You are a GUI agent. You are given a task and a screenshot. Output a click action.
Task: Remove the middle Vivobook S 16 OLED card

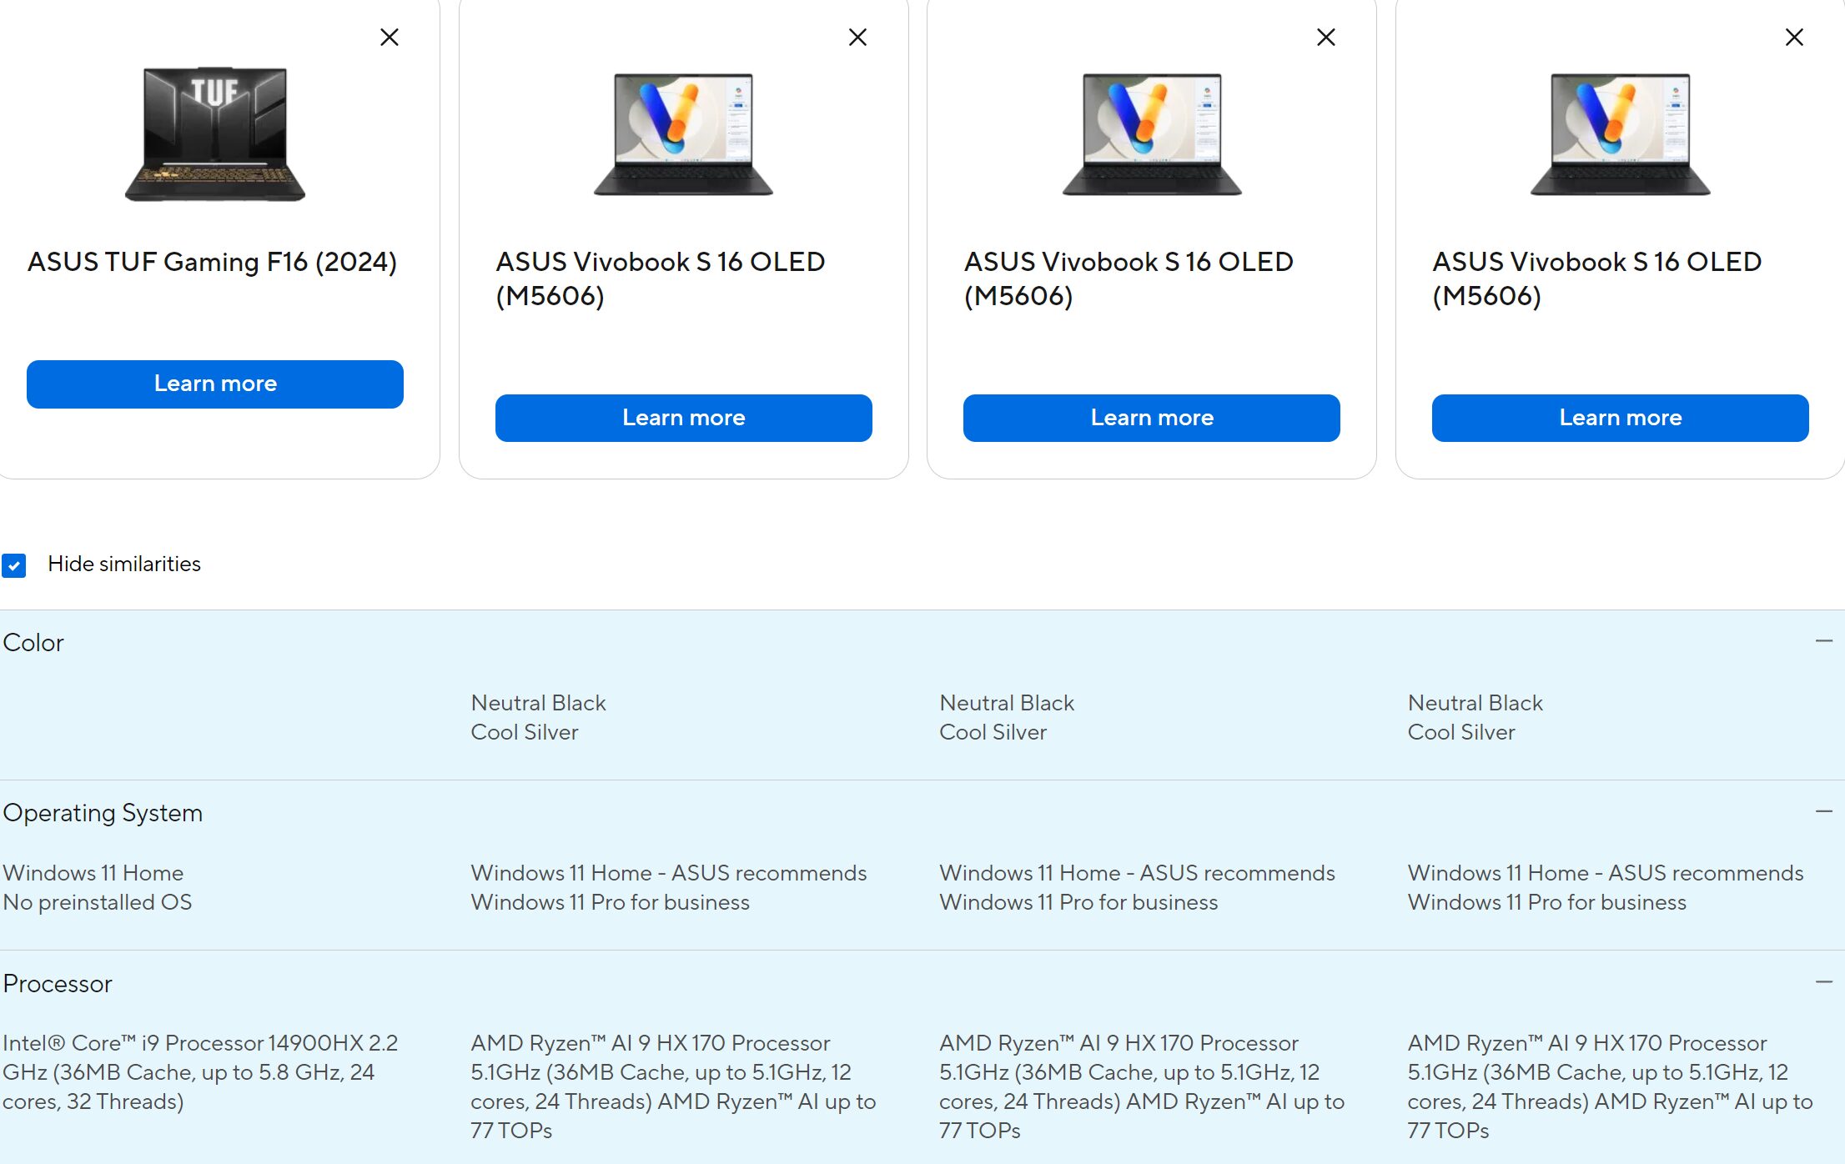coord(1326,38)
